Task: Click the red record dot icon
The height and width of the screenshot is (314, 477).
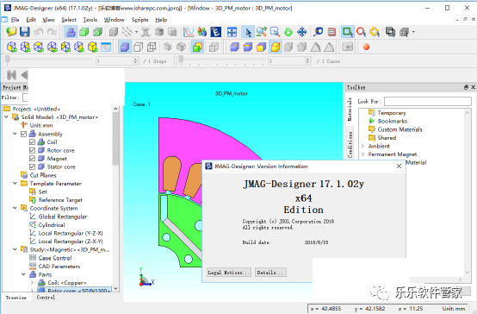Action: 366,47
